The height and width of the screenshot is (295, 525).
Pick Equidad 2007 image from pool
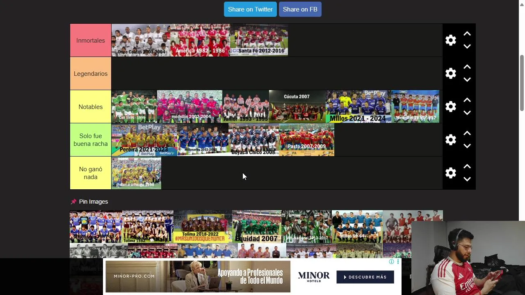pyautogui.click(x=257, y=227)
